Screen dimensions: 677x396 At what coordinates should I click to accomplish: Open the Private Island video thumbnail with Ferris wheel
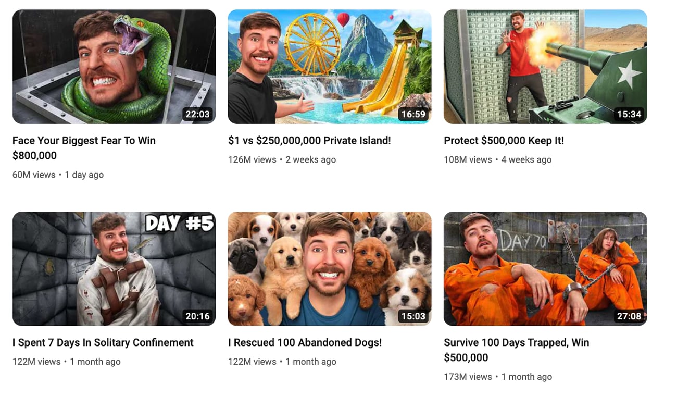click(x=330, y=67)
